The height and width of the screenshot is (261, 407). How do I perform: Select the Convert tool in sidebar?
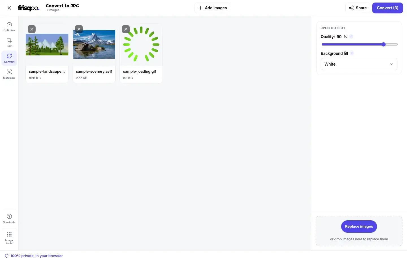pos(9,58)
